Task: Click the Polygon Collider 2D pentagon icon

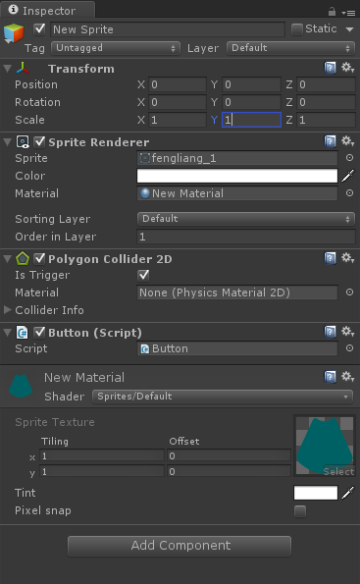Action: tap(23, 258)
